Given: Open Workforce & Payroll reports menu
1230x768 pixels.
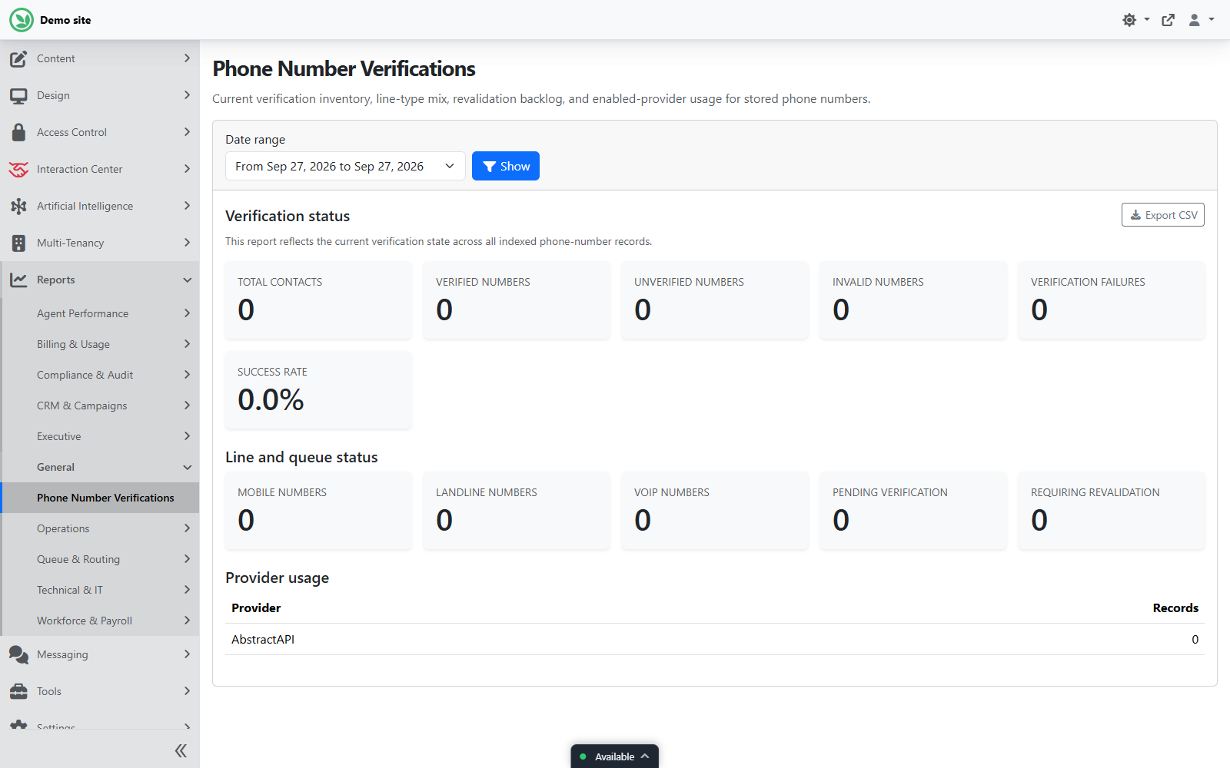Looking at the screenshot, I should [100, 621].
